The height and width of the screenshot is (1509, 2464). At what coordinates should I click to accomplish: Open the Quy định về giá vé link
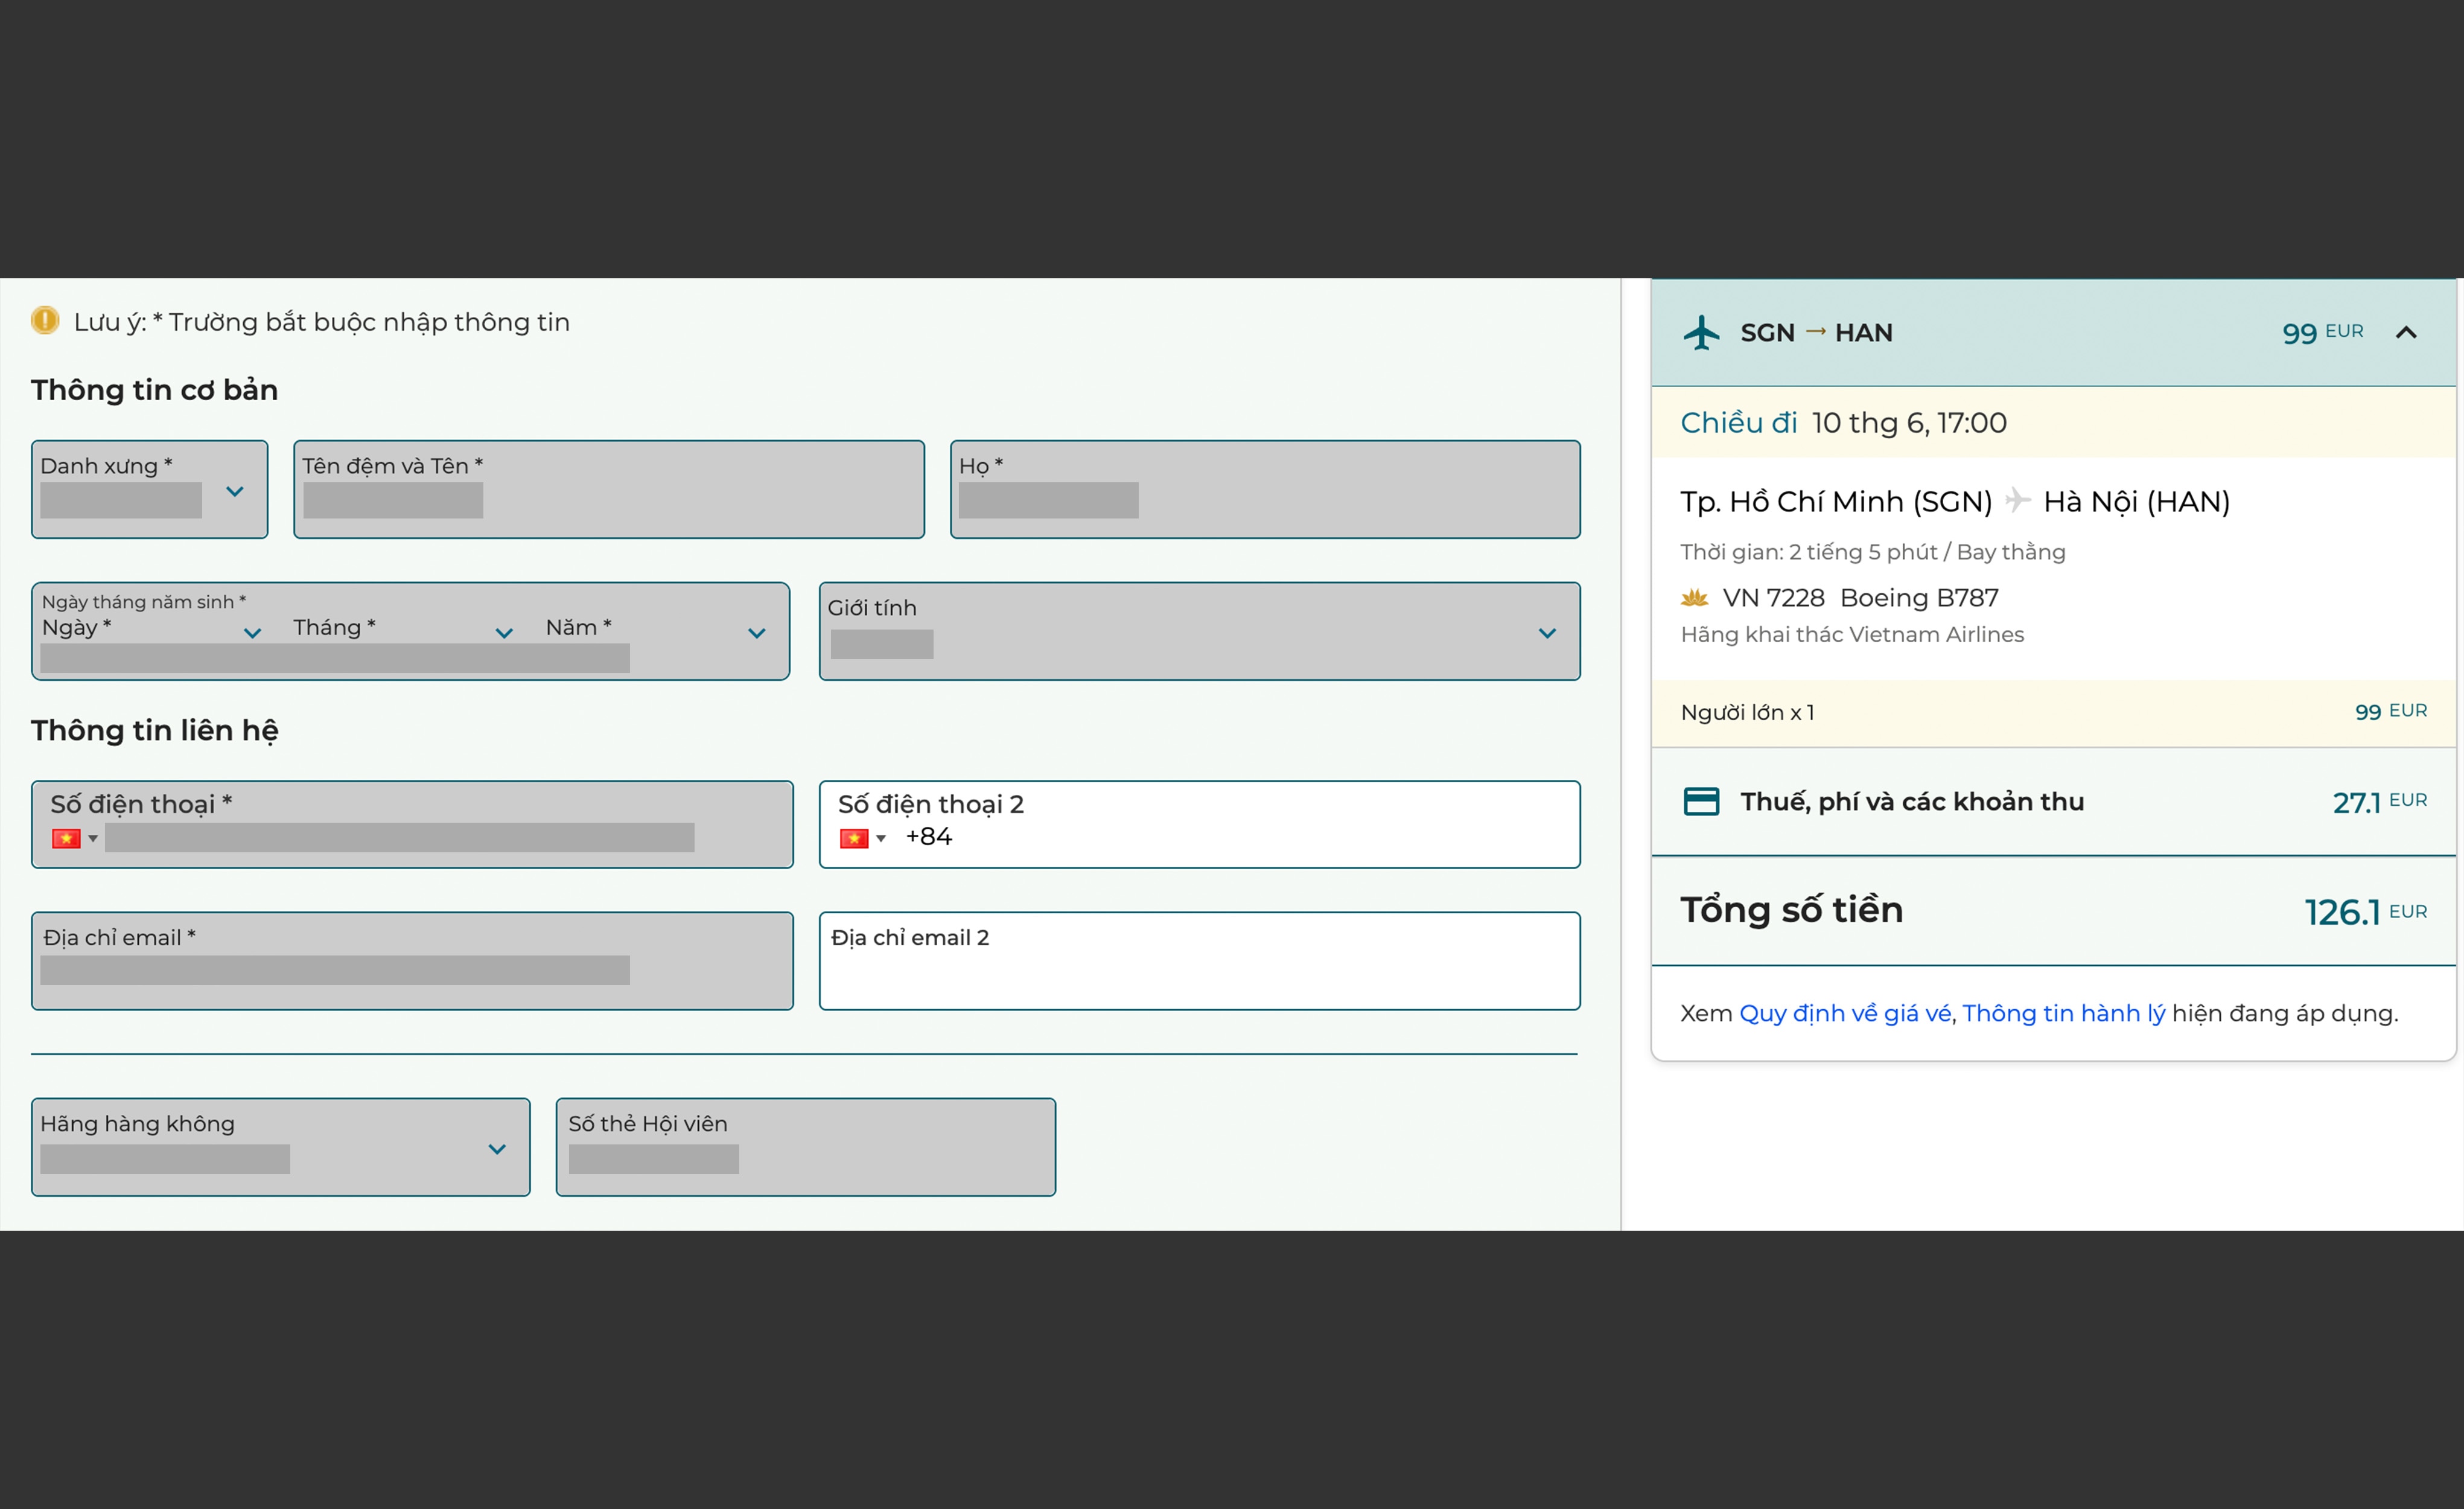pos(1845,1014)
